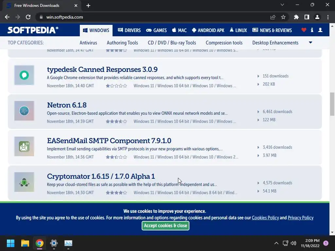Open the Chrome extensions puzzle icon
Image resolution: width=335 pixels, height=251 pixels.
tap(296, 17)
